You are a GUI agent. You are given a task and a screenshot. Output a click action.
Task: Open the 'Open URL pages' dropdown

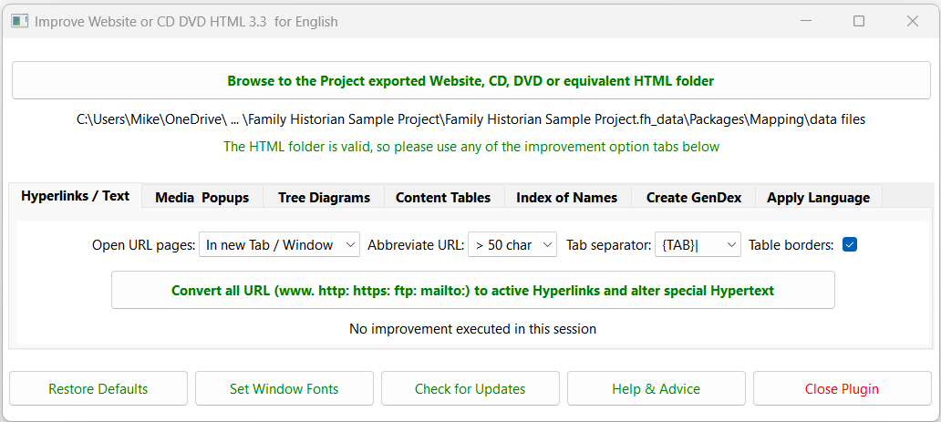point(279,244)
